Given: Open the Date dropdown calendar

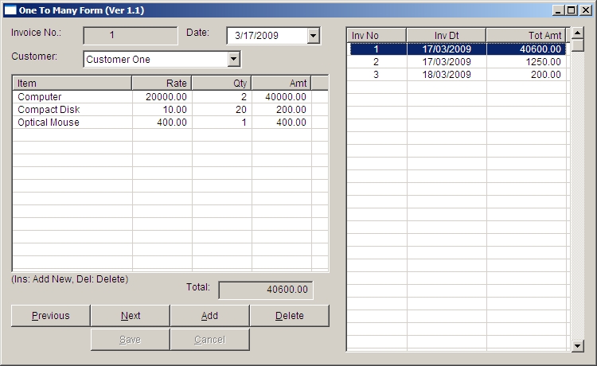Looking at the screenshot, I should click(x=313, y=36).
